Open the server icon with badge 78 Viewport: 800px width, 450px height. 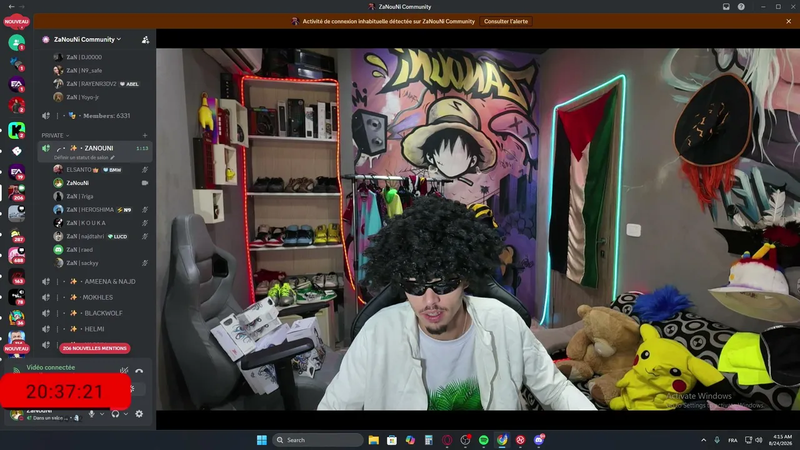coord(17,297)
